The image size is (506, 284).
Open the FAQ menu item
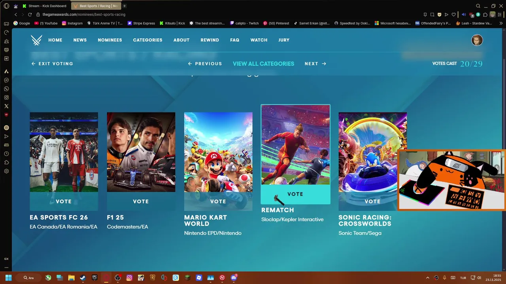235,40
